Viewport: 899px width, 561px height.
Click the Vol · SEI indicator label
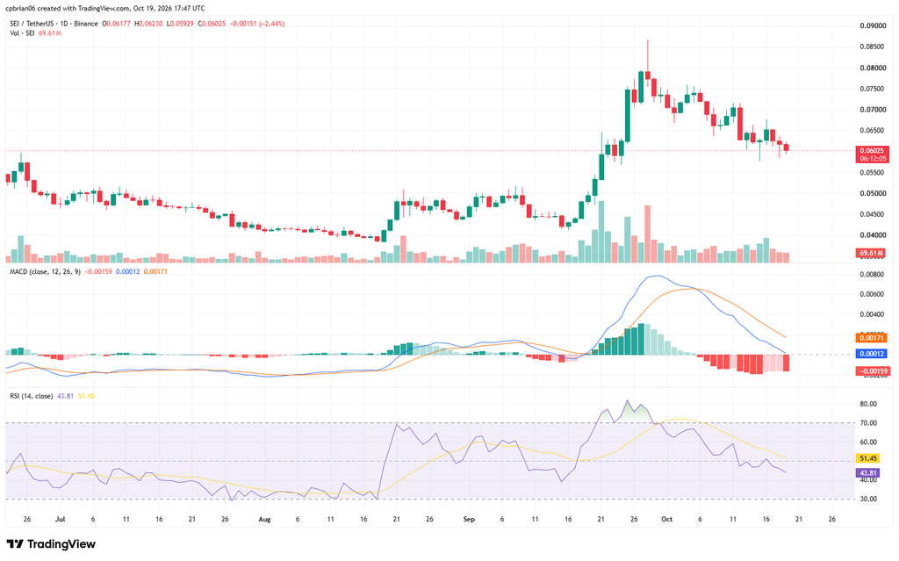pos(22,33)
